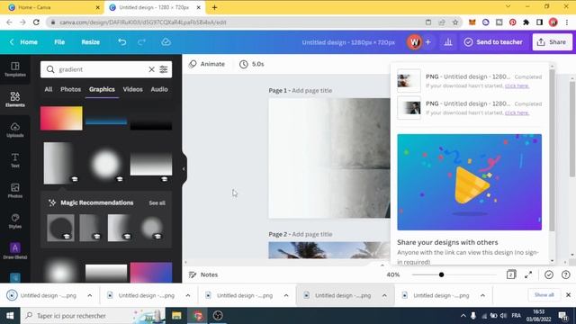This screenshot has width=576, height=324.
Task: Open the browser extensions puzzle icon
Action: click(526, 22)
